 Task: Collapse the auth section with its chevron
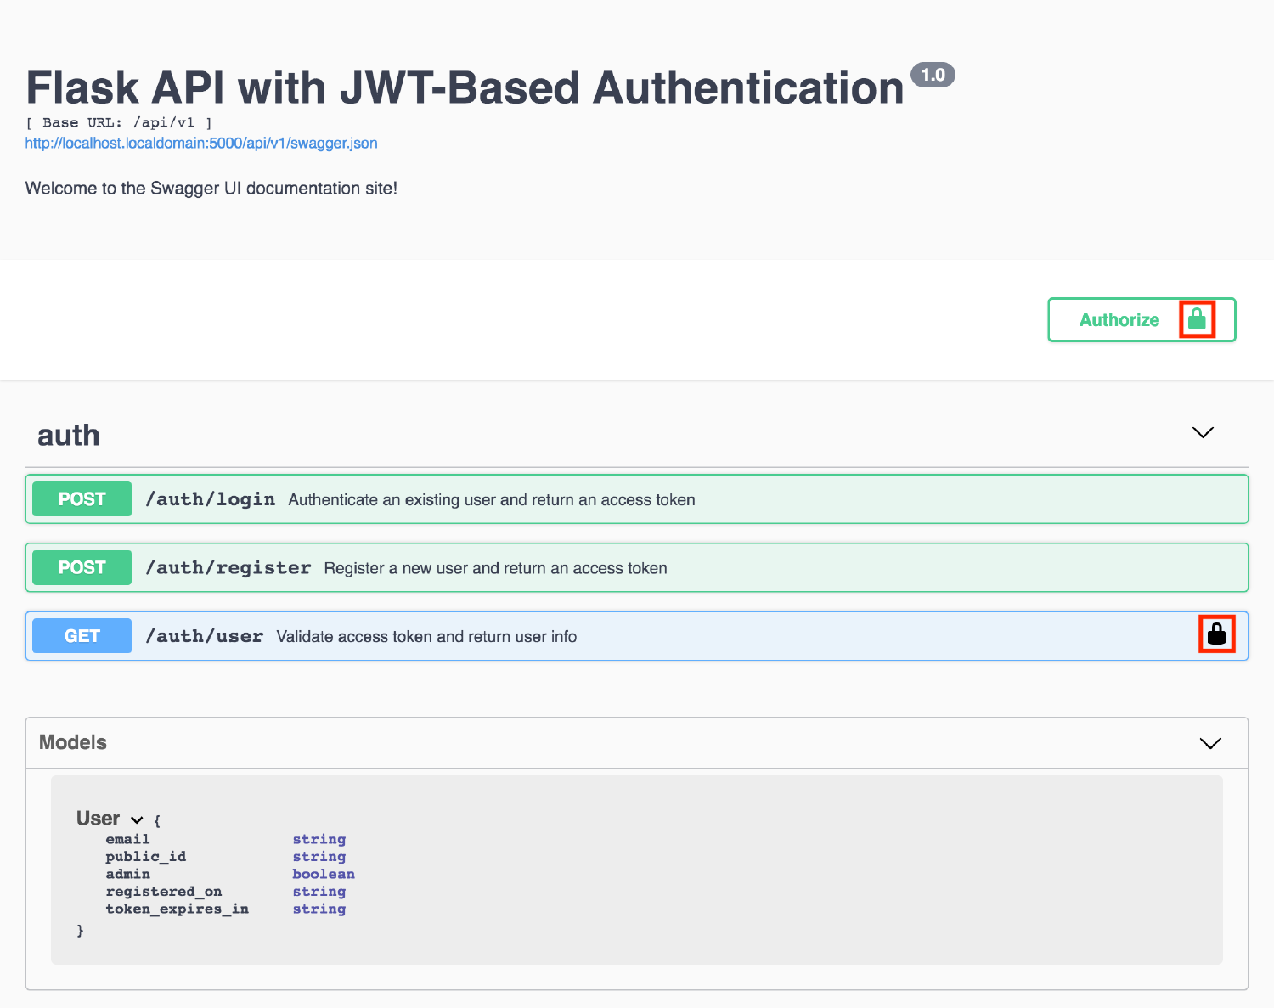pyautogui.click(x=1203, y=433)
